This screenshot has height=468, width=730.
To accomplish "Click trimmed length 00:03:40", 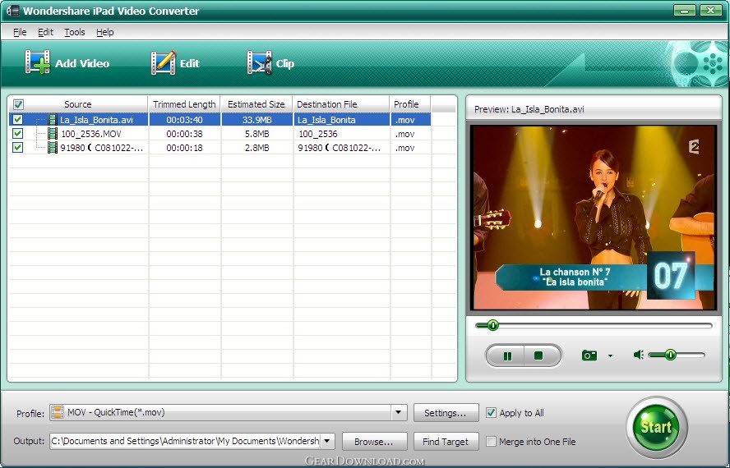I will tap(184, 120).
